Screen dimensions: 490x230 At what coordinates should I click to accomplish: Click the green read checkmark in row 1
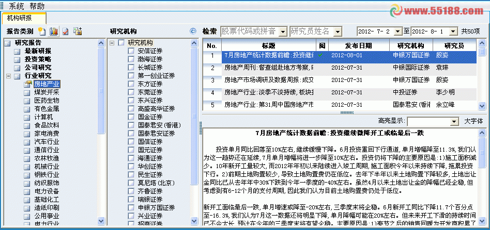(x=320, y=55)
